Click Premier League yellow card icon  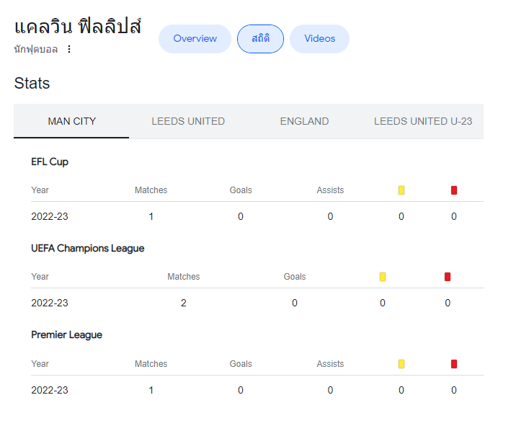[401, 364]
